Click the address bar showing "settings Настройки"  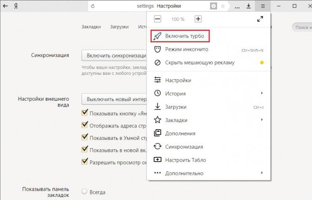(x=159, y=6)
